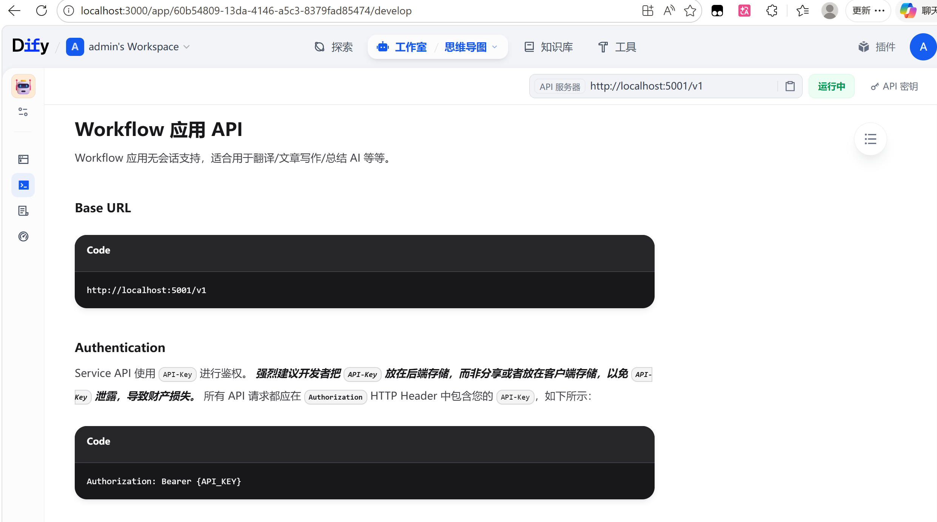The image size is (937, 522).
Task: Go back using the browser back arrow
Action: pyautogui.click(x=14, y=11)
